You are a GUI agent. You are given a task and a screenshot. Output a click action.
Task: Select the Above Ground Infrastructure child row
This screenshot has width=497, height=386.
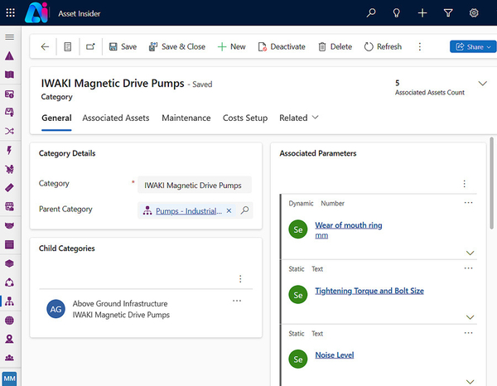pyautogui.click(x=146, y=309)
